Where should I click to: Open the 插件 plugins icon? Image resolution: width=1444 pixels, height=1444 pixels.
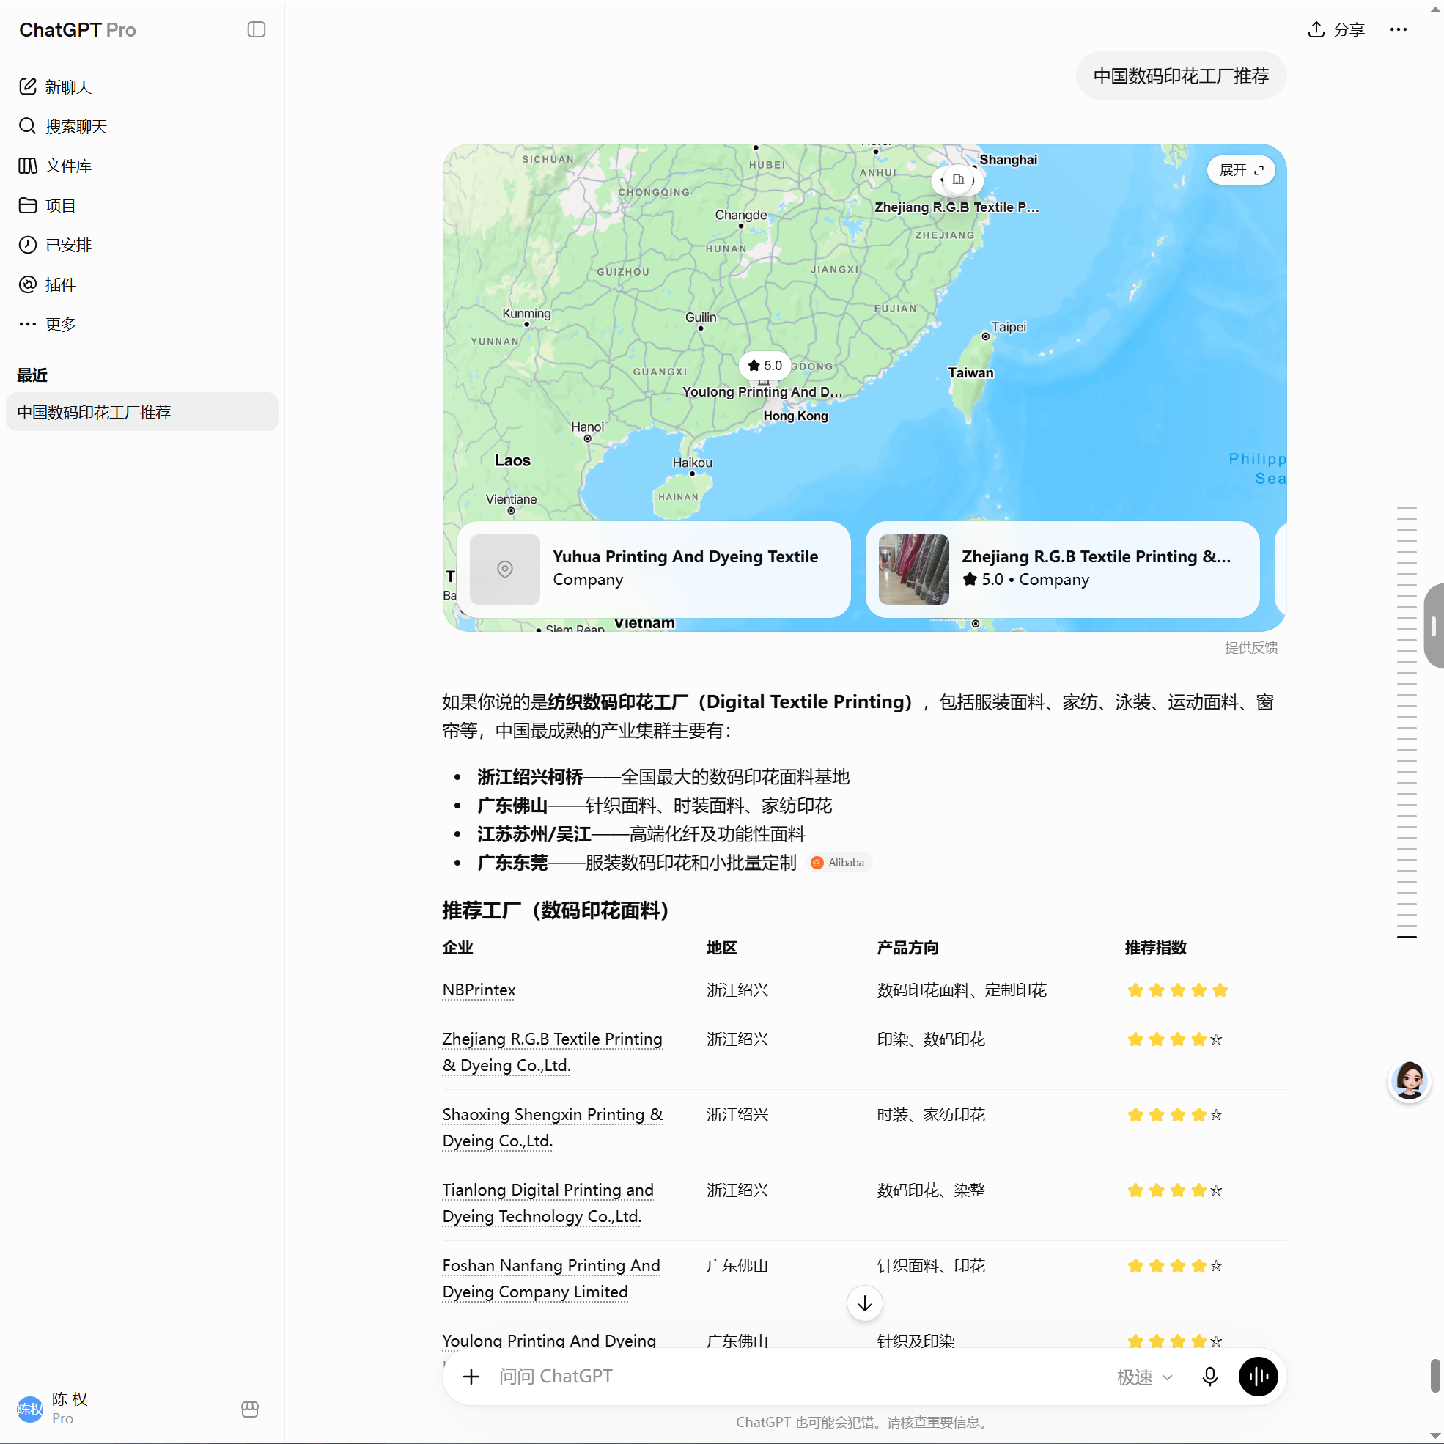(28, 284)
